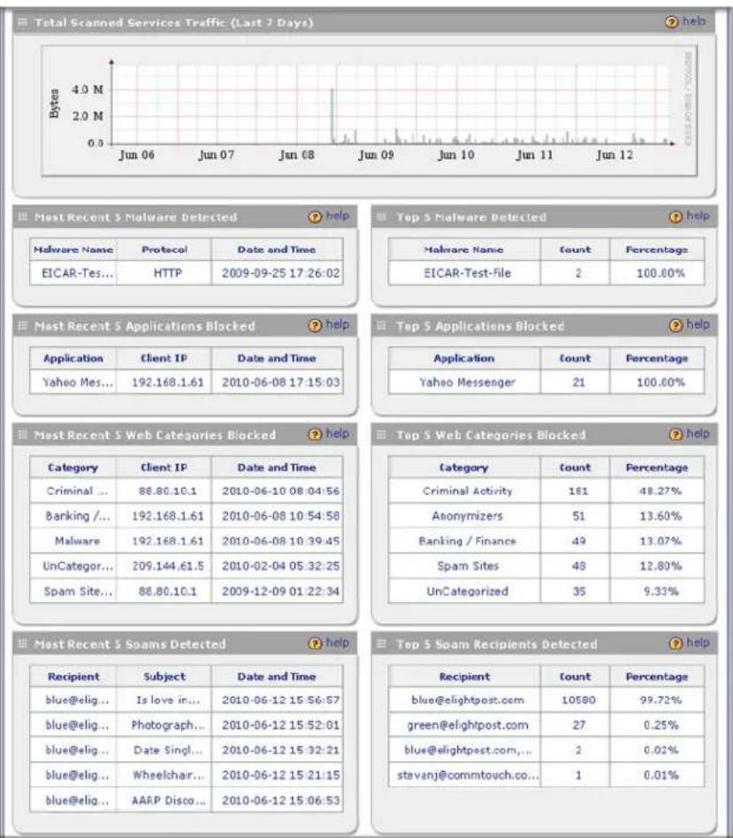
Task: Click spam subject 'Photograph...'
Action: coord(167,725)
